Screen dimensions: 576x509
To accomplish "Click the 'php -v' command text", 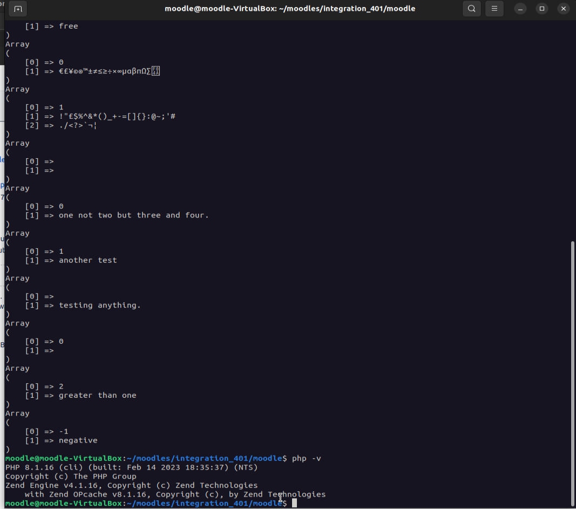I will (x=307, y=459).
